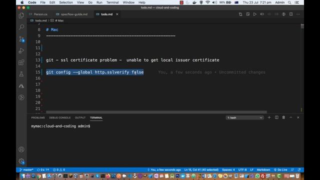Image resolution: width=320 pixels, height=180 pixels.
Task: Open the Extensions view
Action: coord(21,62)
